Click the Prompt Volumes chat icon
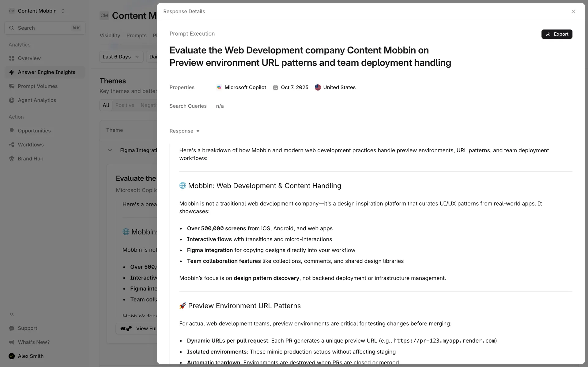The height and width of the screenshot is (367, 588). (x=12, y=86)
